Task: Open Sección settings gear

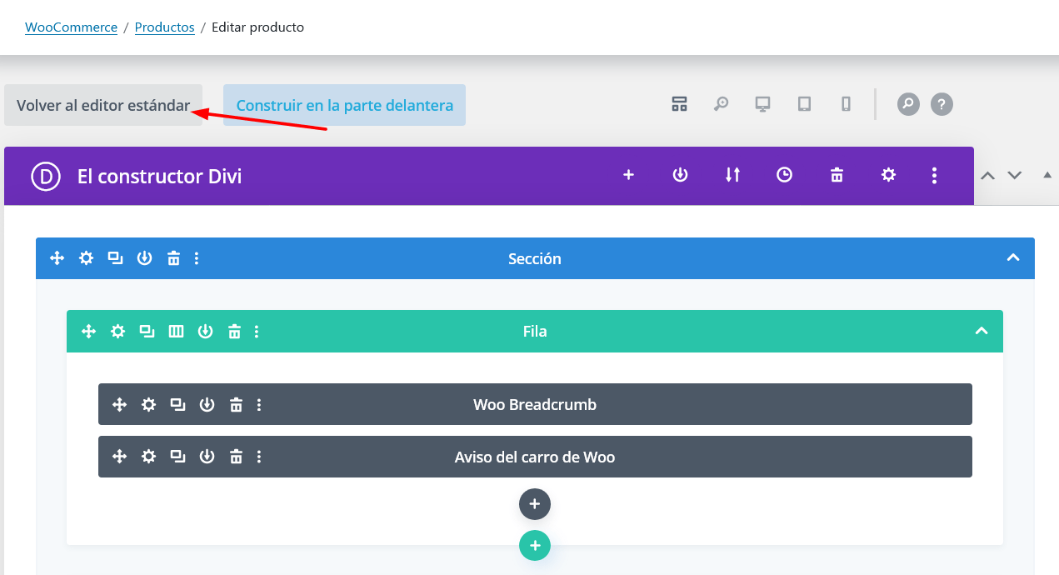Action: pyautogui.click(x=87, y=258)
